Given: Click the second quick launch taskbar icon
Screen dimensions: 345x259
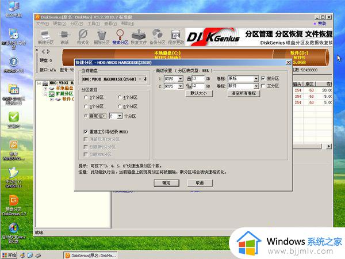Looking at the screenshot, I should coord(30,255).
